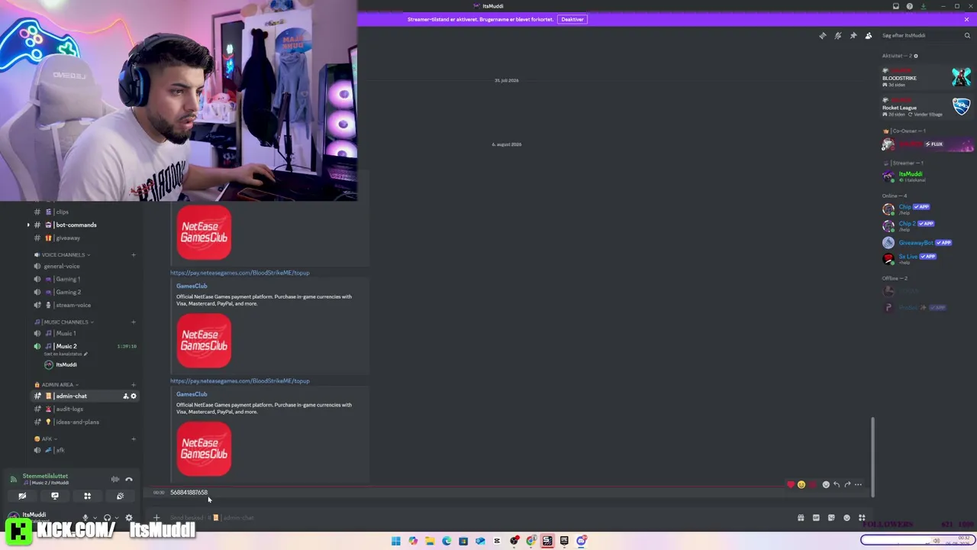This screenshot has height=550, width=977.
Task: Open more message options menu
Action: [x=858, y=484]
